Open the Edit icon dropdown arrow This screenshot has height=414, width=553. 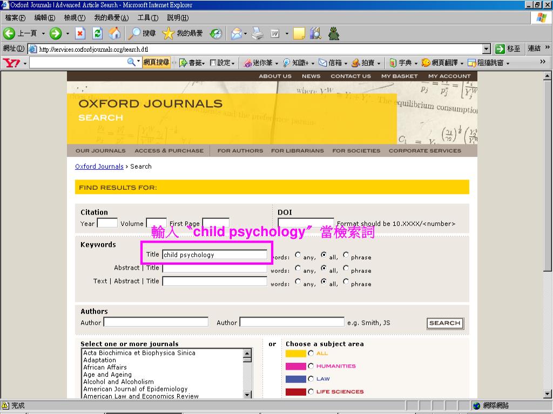[287, 34]
